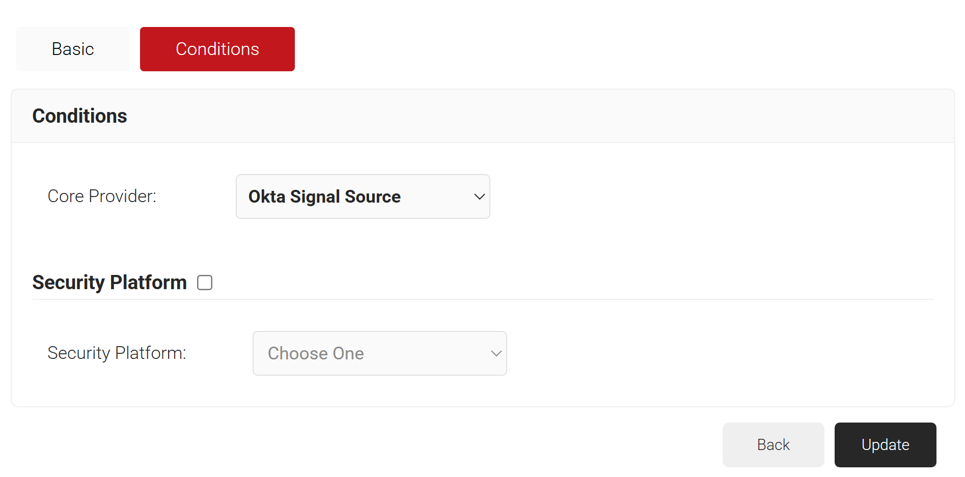
Task: Expand the Core Provider combo box arrow
Action: pyautogui.click(x=479, y=197)
